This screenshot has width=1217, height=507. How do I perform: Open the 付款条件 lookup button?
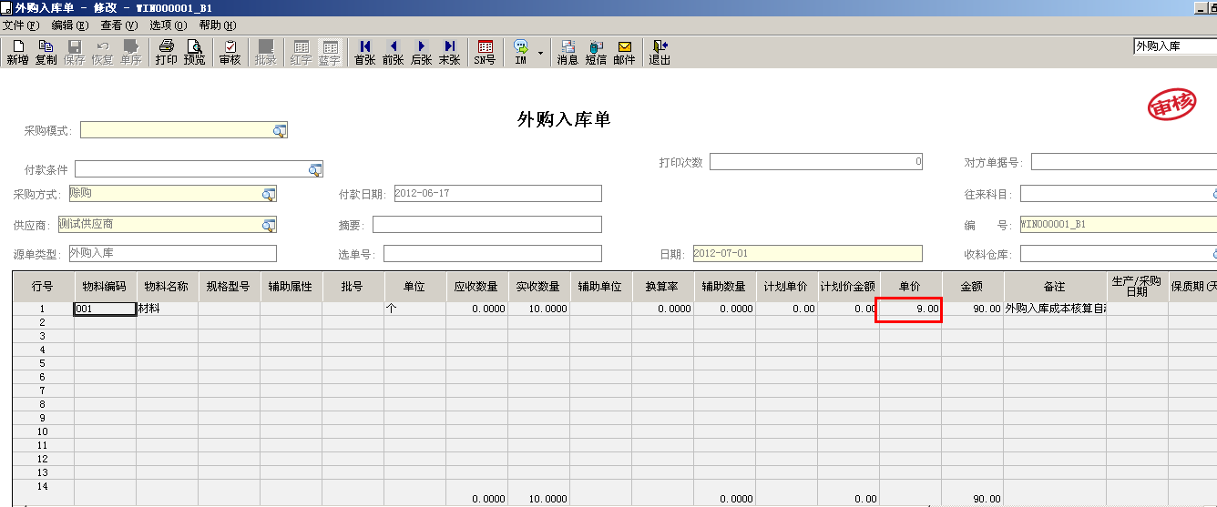pyautogui.click(x=315, y=169)
